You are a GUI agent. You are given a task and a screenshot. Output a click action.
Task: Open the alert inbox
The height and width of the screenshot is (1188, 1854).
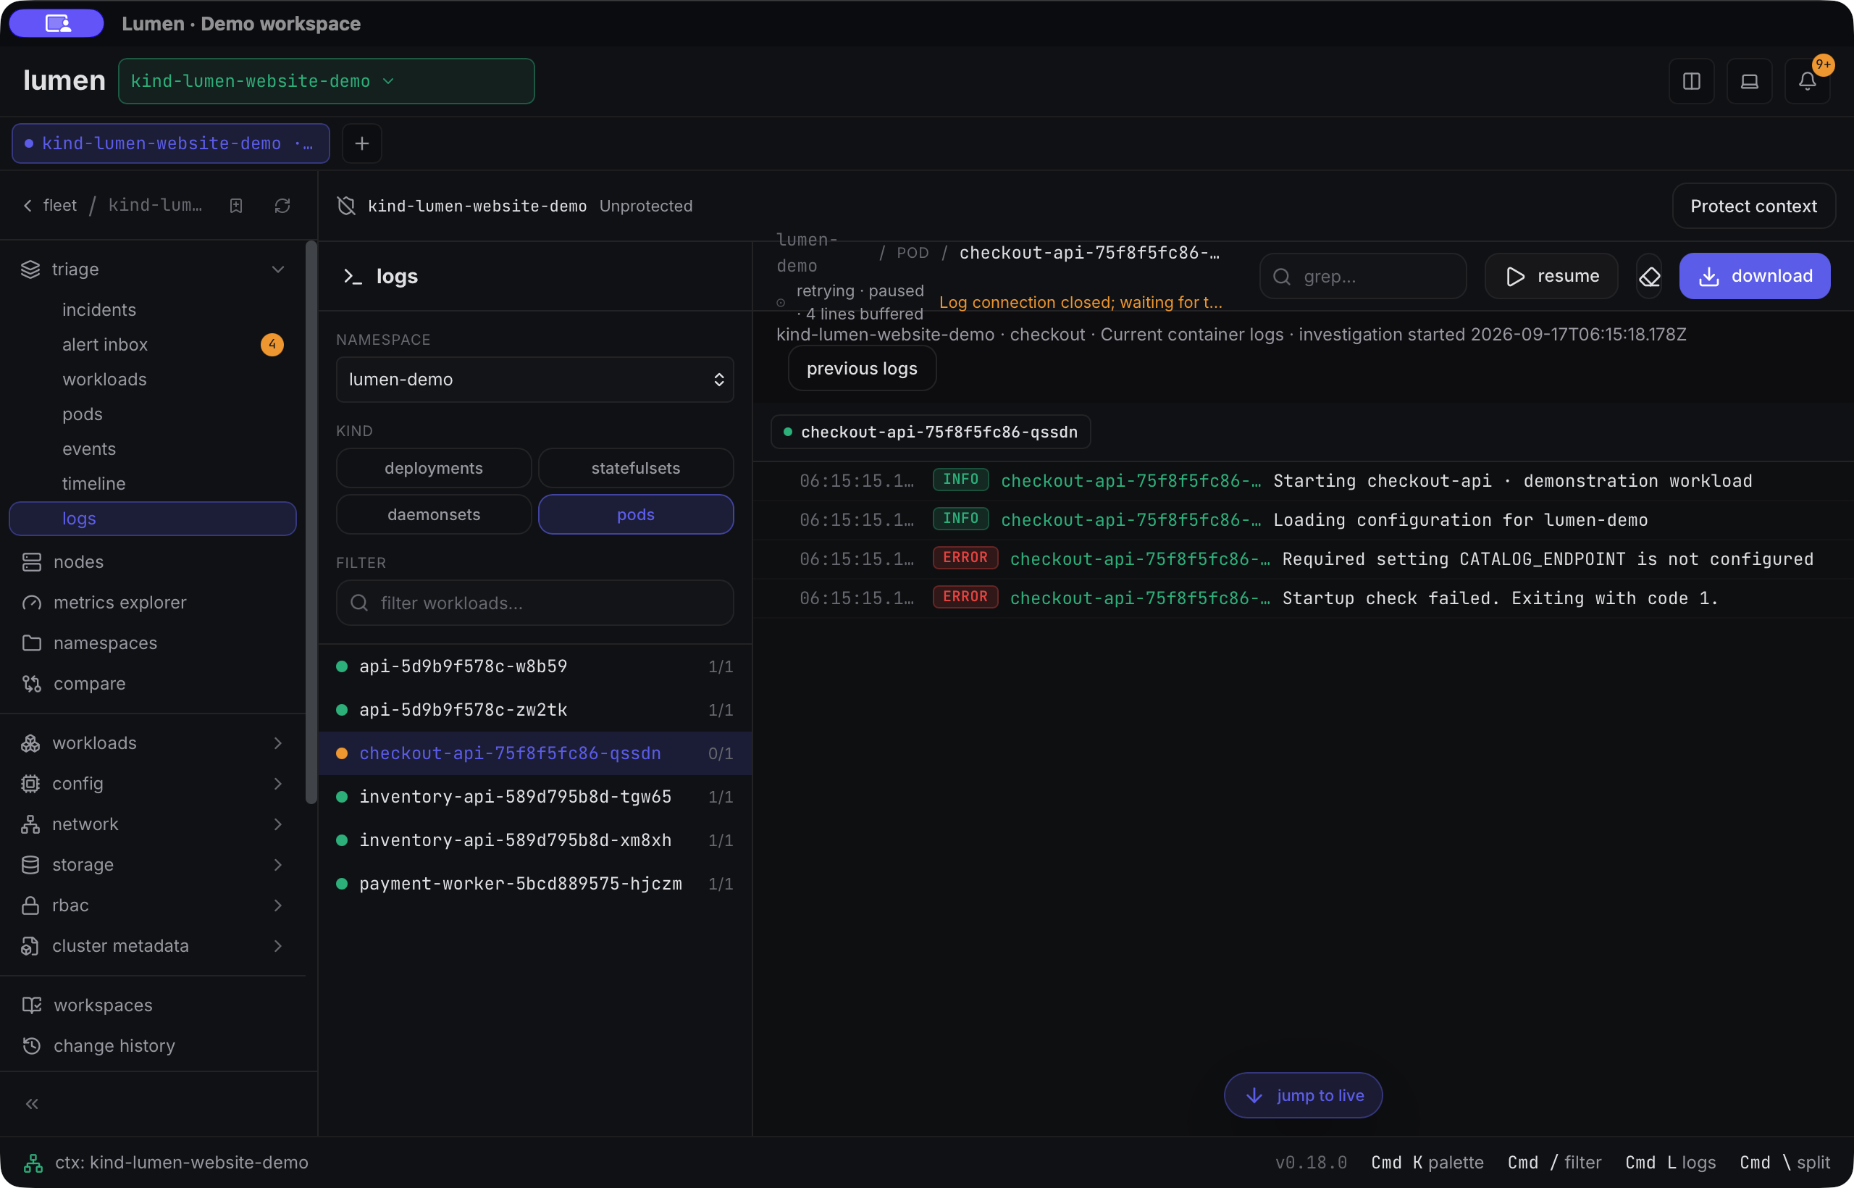coord(153,344)
